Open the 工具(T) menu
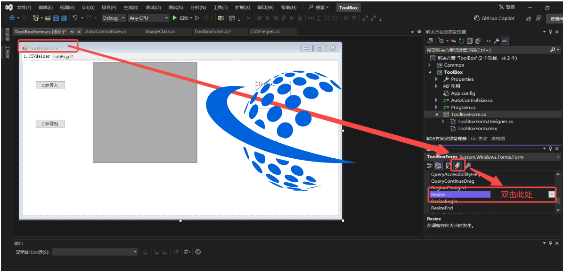The height and width of the screenshot is (271, 563). tap(220, 8)
